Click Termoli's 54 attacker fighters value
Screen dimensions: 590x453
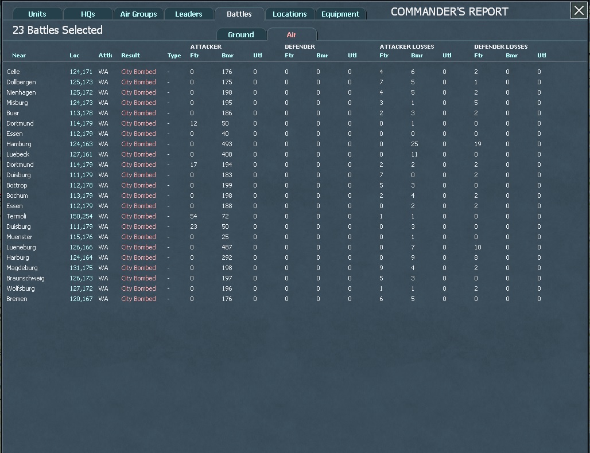pyautogui.click(x=193, y=216)
